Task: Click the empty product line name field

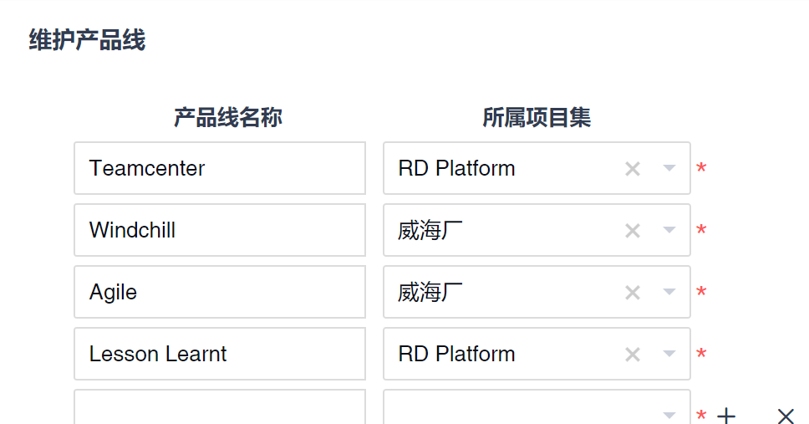Action: pos(220,408)
